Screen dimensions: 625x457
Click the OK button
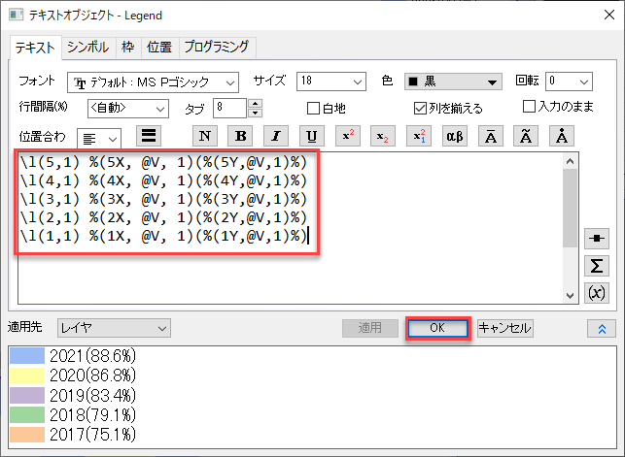click(437, 328)
